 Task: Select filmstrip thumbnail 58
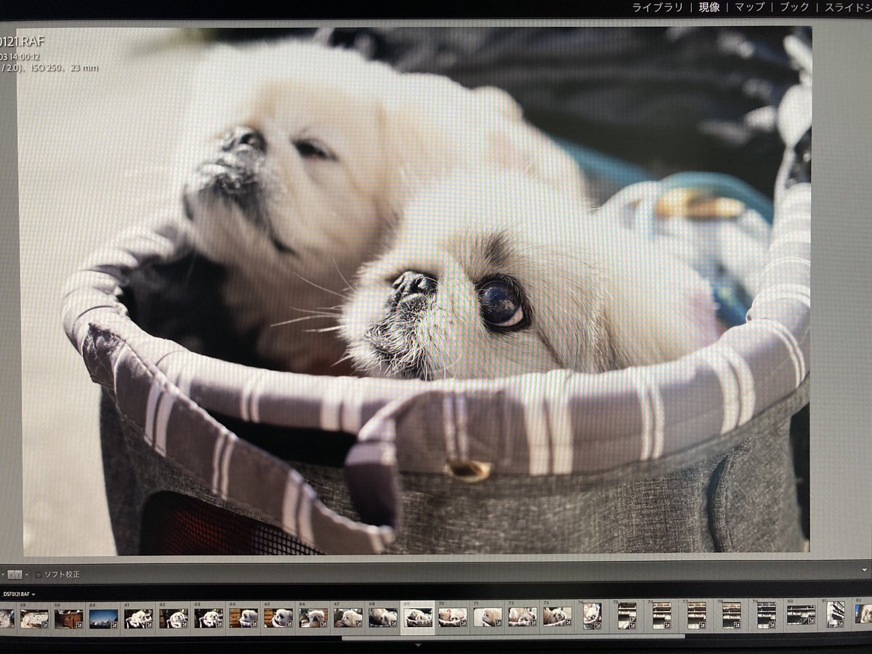click(34, 618)
